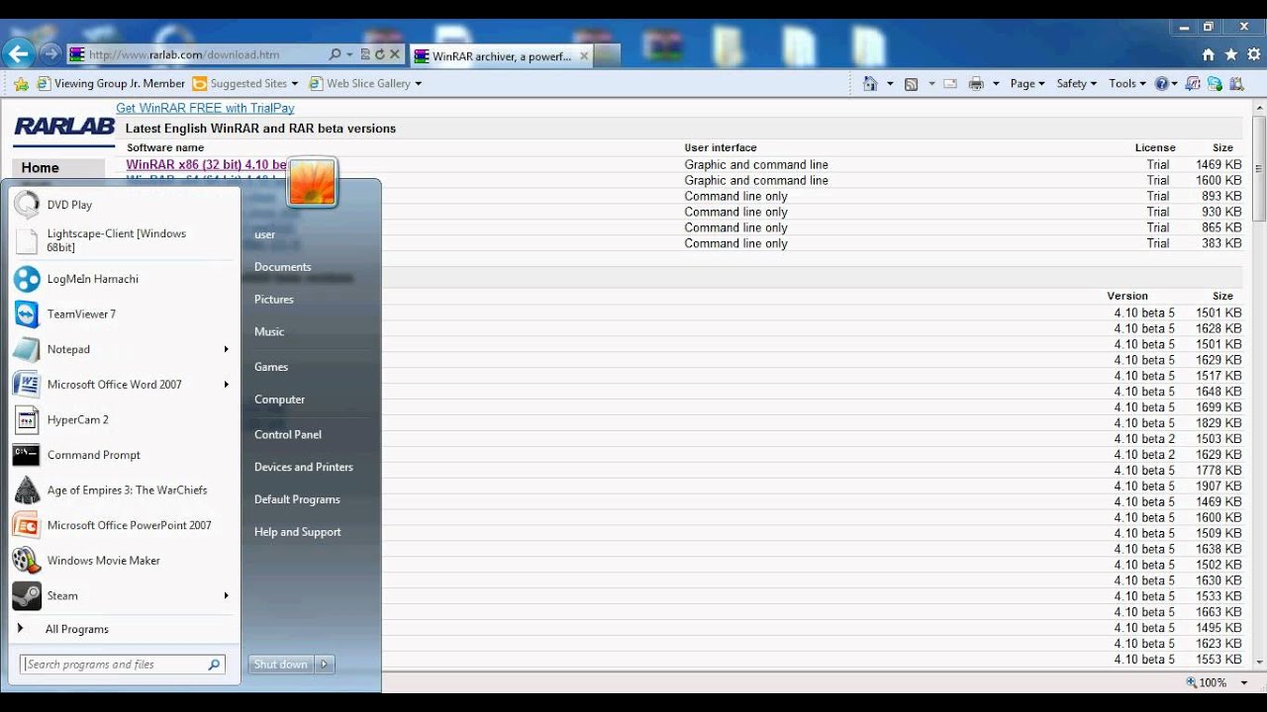Open Default Programs entry
The width and height of the screenshot is (1267, 712).
(297, 500)
